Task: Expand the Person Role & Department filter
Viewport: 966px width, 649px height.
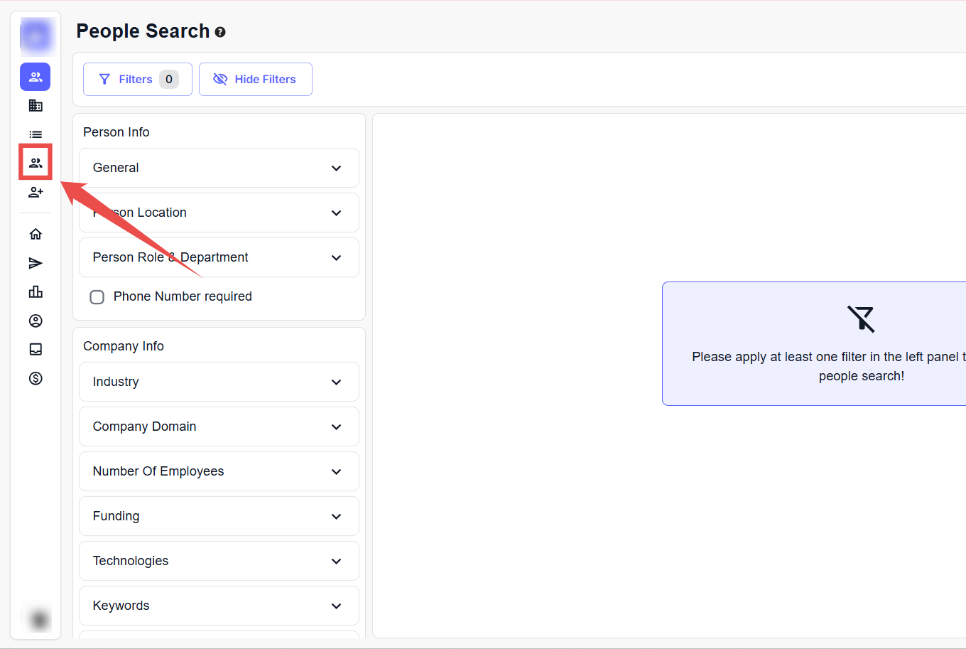Action: point(219,257)
